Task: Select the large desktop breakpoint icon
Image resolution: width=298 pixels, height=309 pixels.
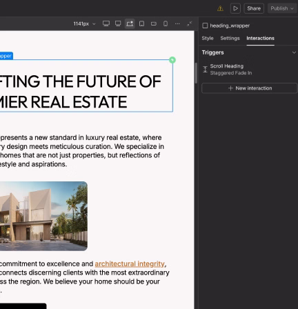Action: click(106, 23)
